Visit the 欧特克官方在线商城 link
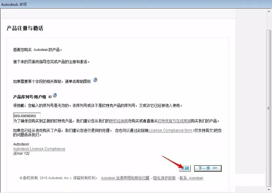 (x=174, y=121)
